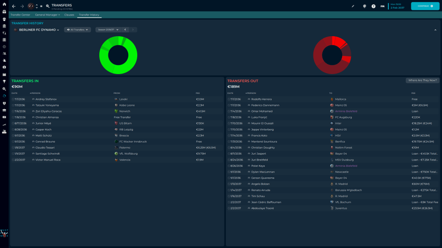
Task: Click the Where Are They Now? button
Action: click(x=422, y=81)
